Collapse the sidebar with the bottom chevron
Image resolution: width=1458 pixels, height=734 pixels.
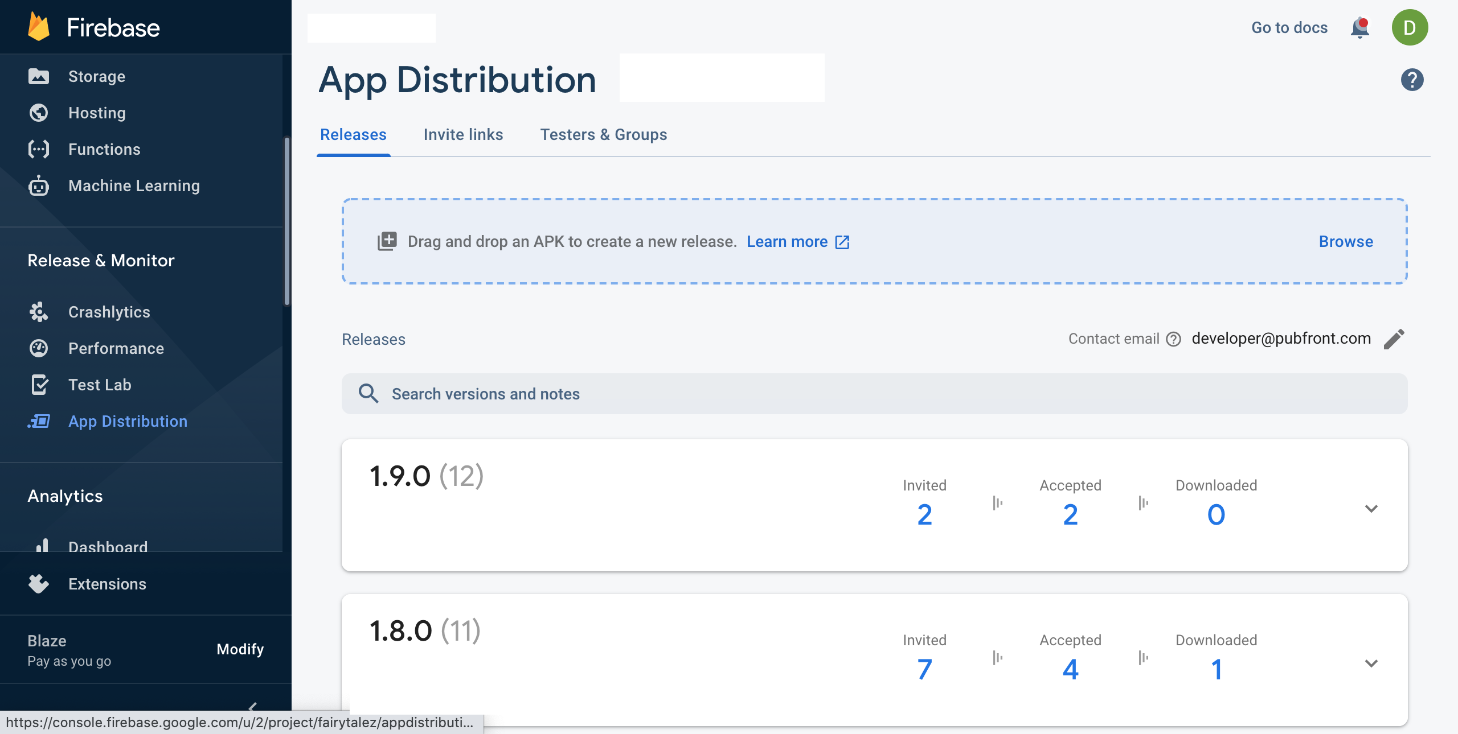pos(253,706)
